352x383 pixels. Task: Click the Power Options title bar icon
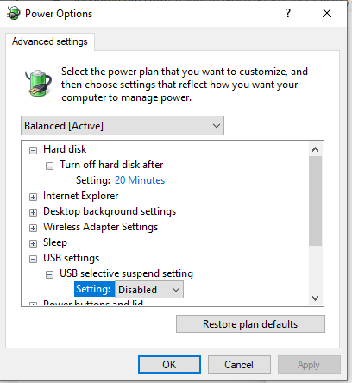coord(14,14)
